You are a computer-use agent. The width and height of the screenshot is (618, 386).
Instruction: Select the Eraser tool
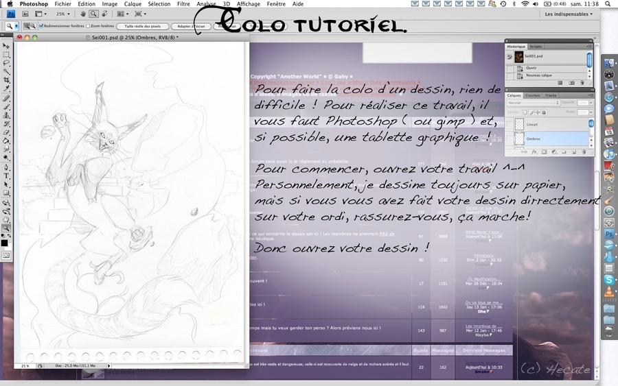pyautogui.click(x=6, y=132)
